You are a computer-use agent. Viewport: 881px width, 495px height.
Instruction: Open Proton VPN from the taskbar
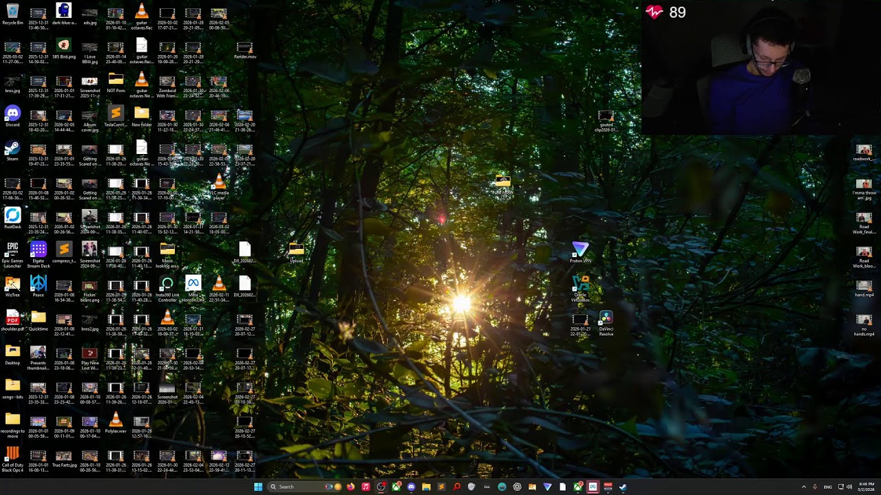click(x=547, y=487)
